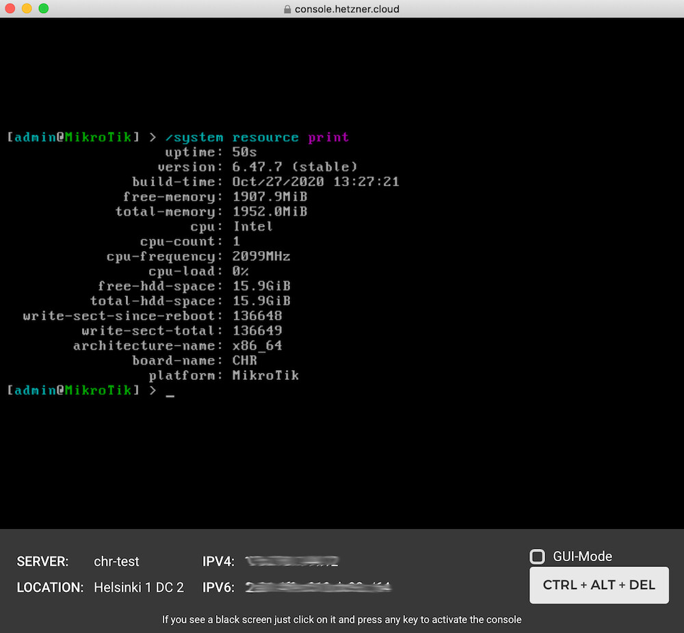Image resolution: width=684 pixels, height=633 pixels.
Task: Click cpu-count value '1'
Action: click(x=236, y=241)
